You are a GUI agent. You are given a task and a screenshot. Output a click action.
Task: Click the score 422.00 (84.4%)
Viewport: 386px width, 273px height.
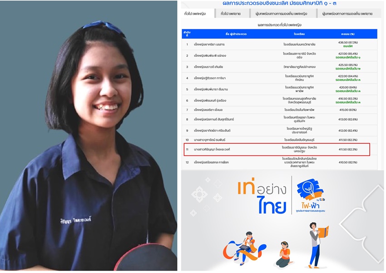click(348, 76)
